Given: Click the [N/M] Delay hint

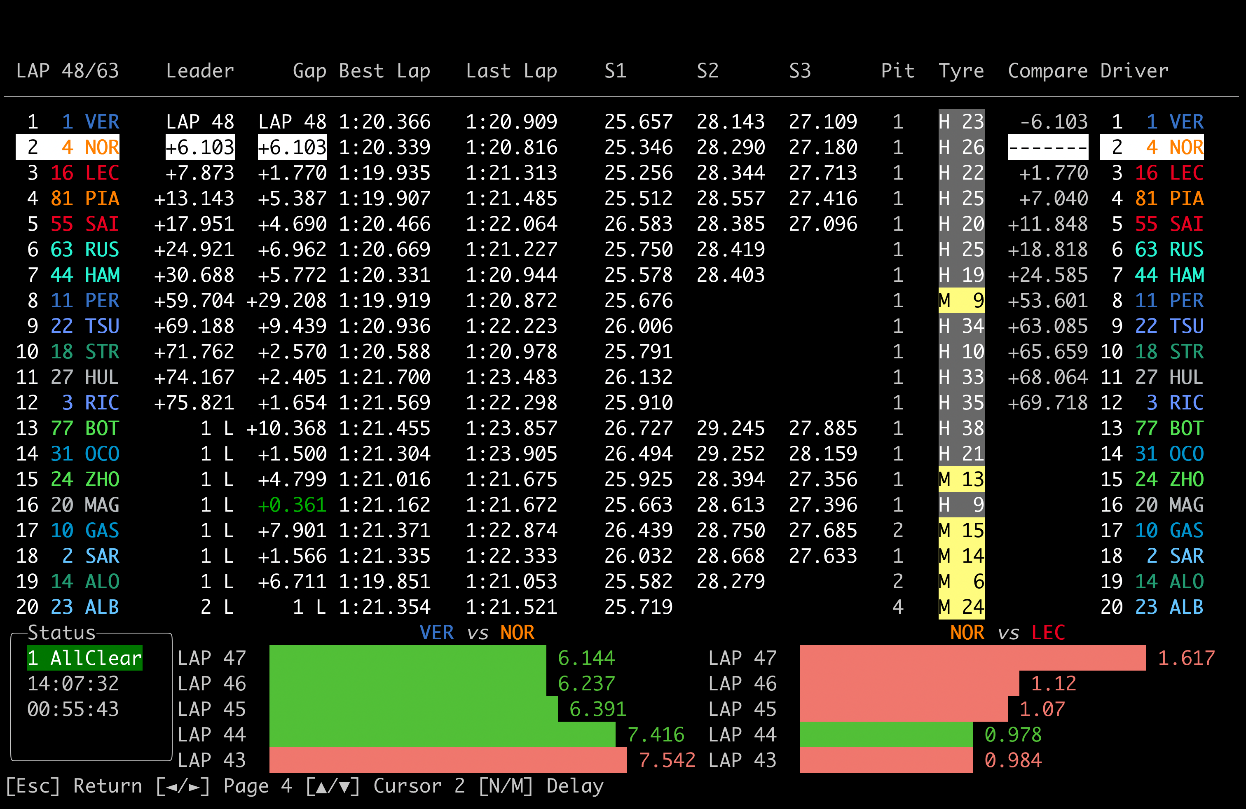Looking at the screenshot, I should [x=541, y=786].
